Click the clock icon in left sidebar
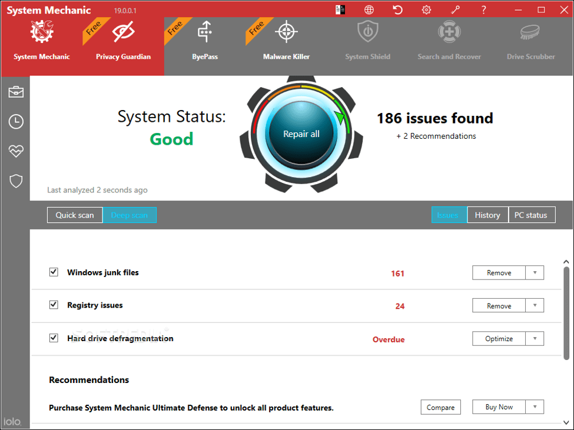Image resolution: width=574 pixels, height=430 pixels. (15, 122)
